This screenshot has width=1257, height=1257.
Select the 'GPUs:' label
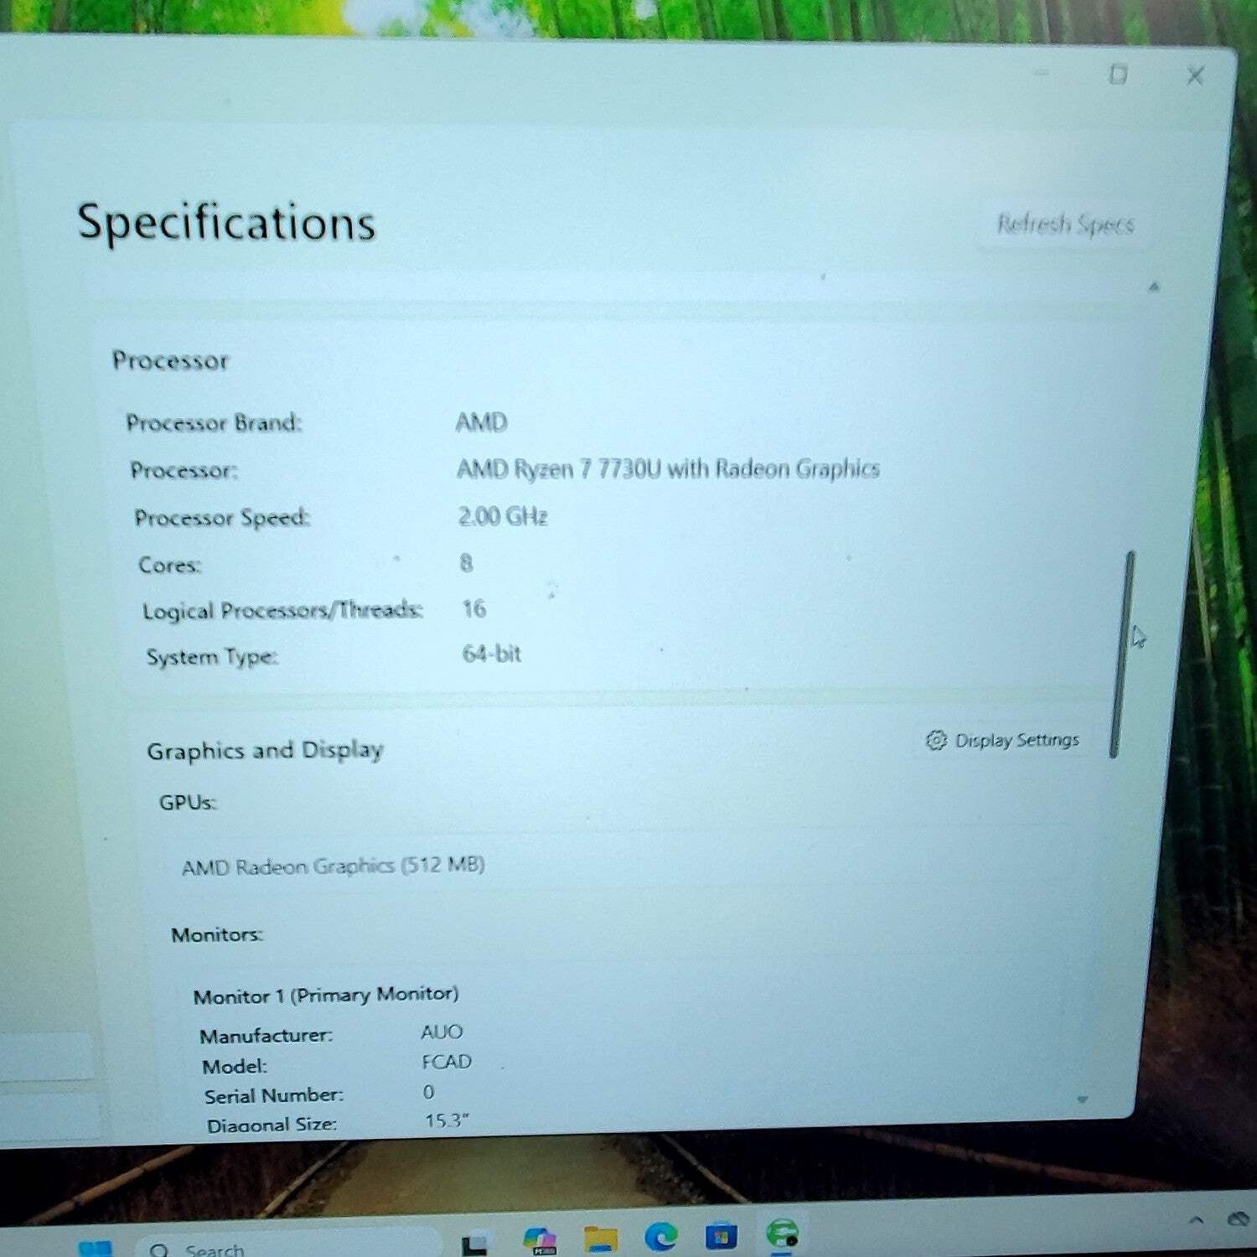point(188,803)
